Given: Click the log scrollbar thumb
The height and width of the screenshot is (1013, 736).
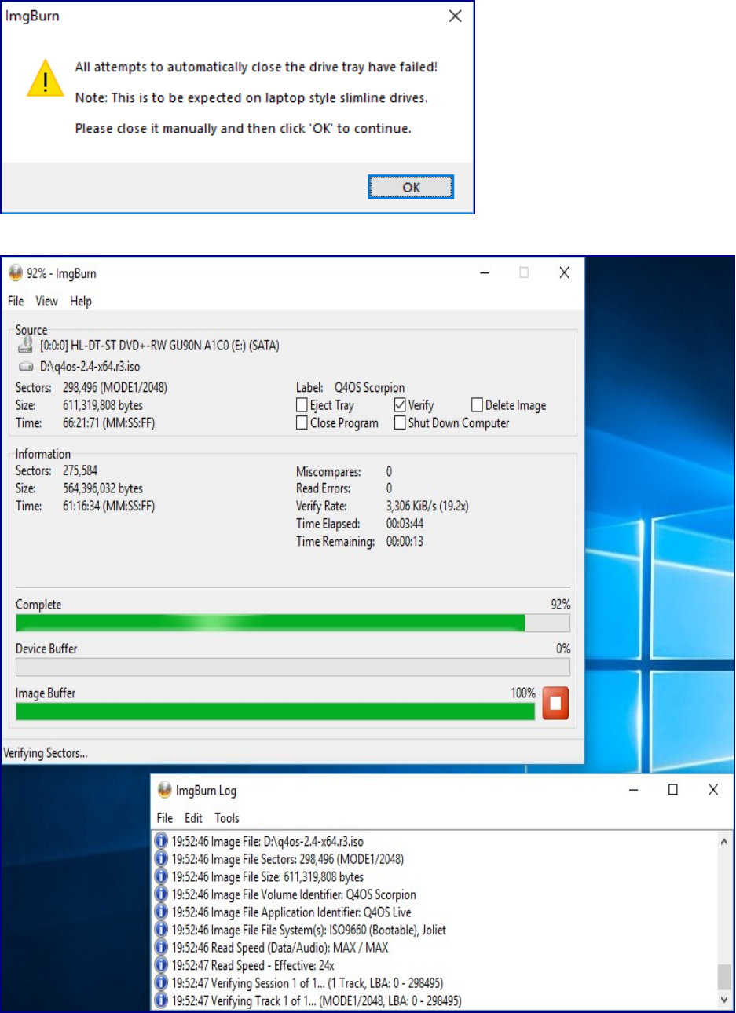Looking at the screenshot, I should (x=724, y=977).
